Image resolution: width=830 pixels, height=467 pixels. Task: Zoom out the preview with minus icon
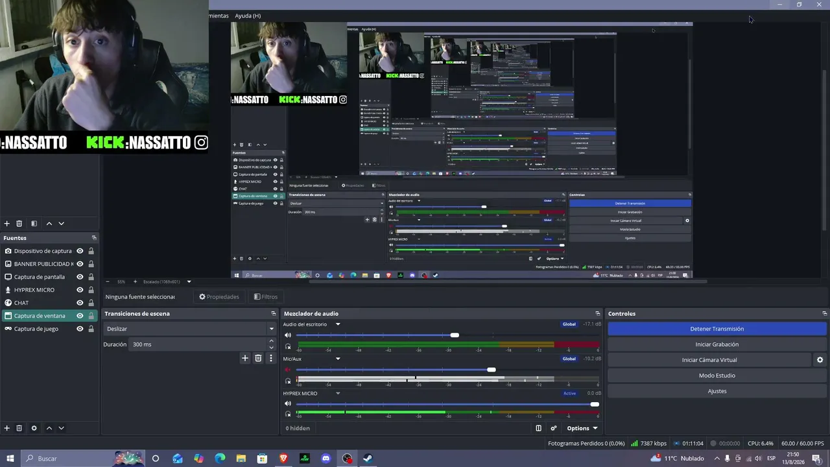pyautogui.click(x=108, y=281)
